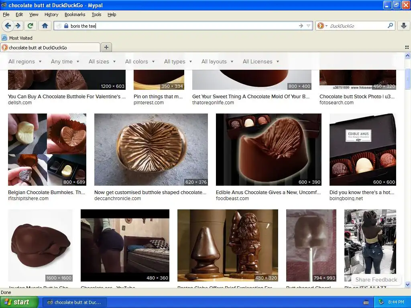Open the 480 × 360 video thumbnail
Viewport: 411px width, 308px height.
(x=125, y=245)
